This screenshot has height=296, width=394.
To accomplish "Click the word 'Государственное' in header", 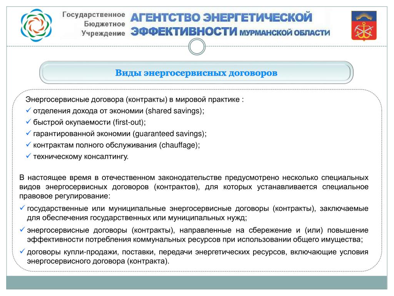I will tap(94, 15).
